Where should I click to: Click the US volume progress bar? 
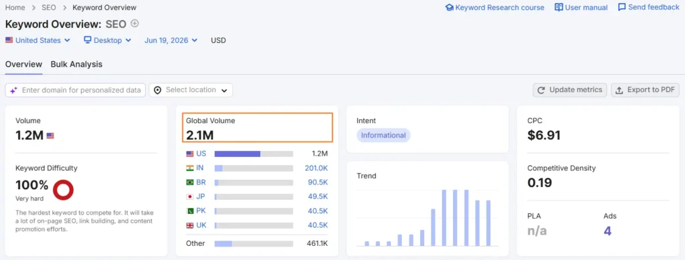[x=254, y=154]
